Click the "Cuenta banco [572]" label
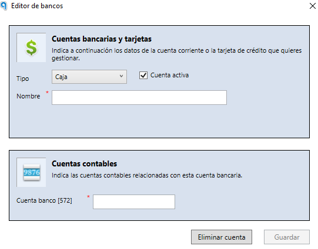318x249 pixels. pos(44,200)
